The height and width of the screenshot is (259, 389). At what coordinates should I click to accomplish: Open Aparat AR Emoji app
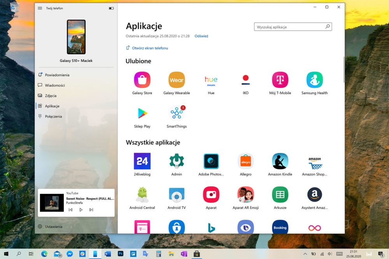point(245,195)
